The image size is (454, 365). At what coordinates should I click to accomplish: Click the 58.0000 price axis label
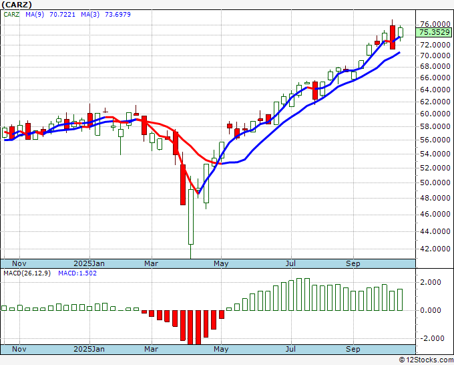pos(435,127)
